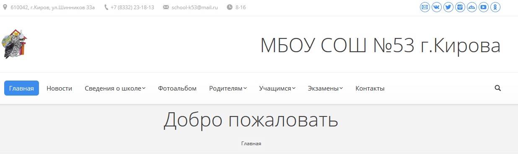This screenshot has width=518, height=154.
Task: Go to the Контакты menu item
Action: click(x=370, y=88)
